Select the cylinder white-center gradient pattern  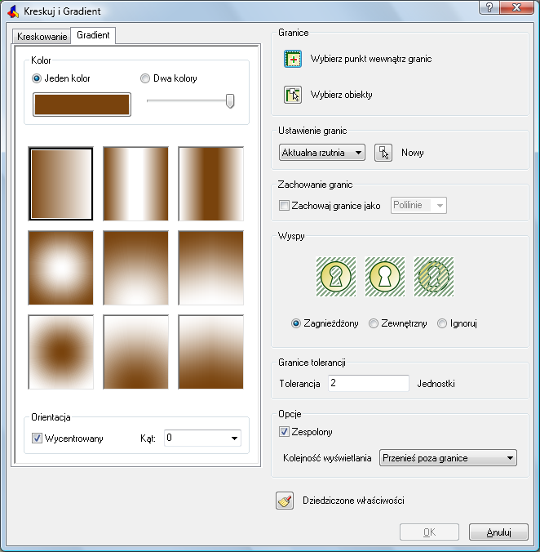[135, 184]
